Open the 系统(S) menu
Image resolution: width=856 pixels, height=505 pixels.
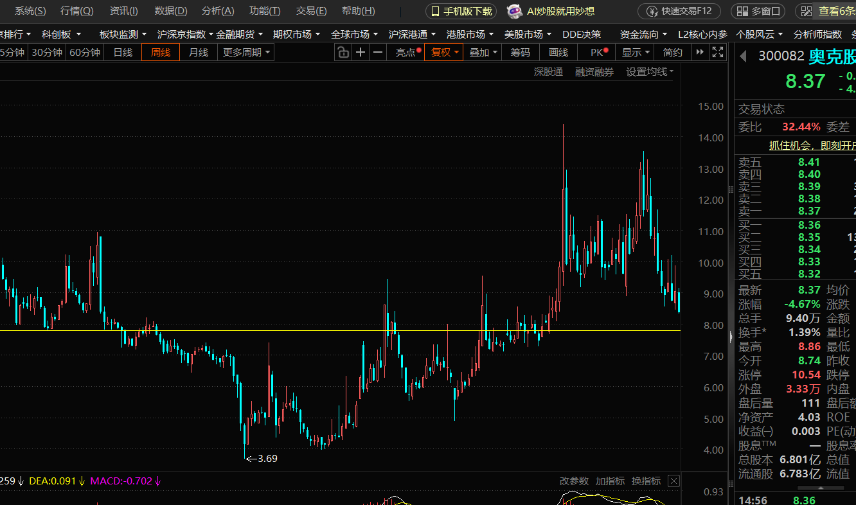coord(30,11)
